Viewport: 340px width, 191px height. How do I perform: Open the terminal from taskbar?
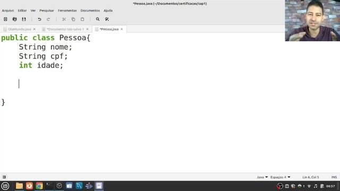(x=49, y=186)
